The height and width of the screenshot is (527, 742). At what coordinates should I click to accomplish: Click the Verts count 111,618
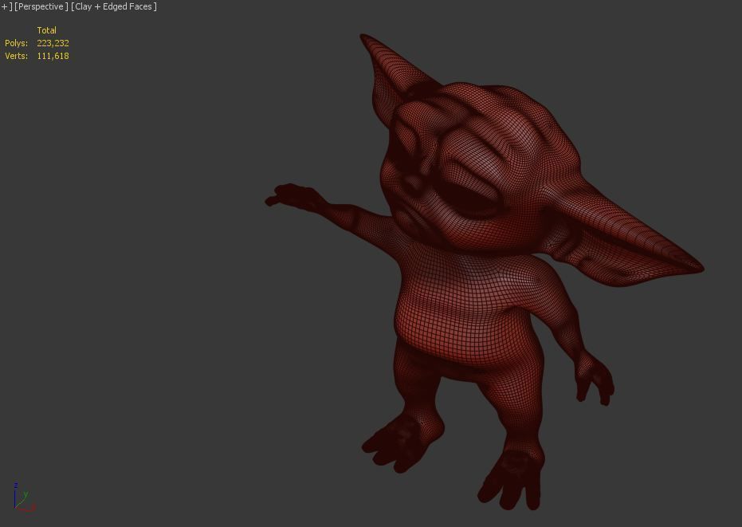pyautogui.click(x=53, y=56)
